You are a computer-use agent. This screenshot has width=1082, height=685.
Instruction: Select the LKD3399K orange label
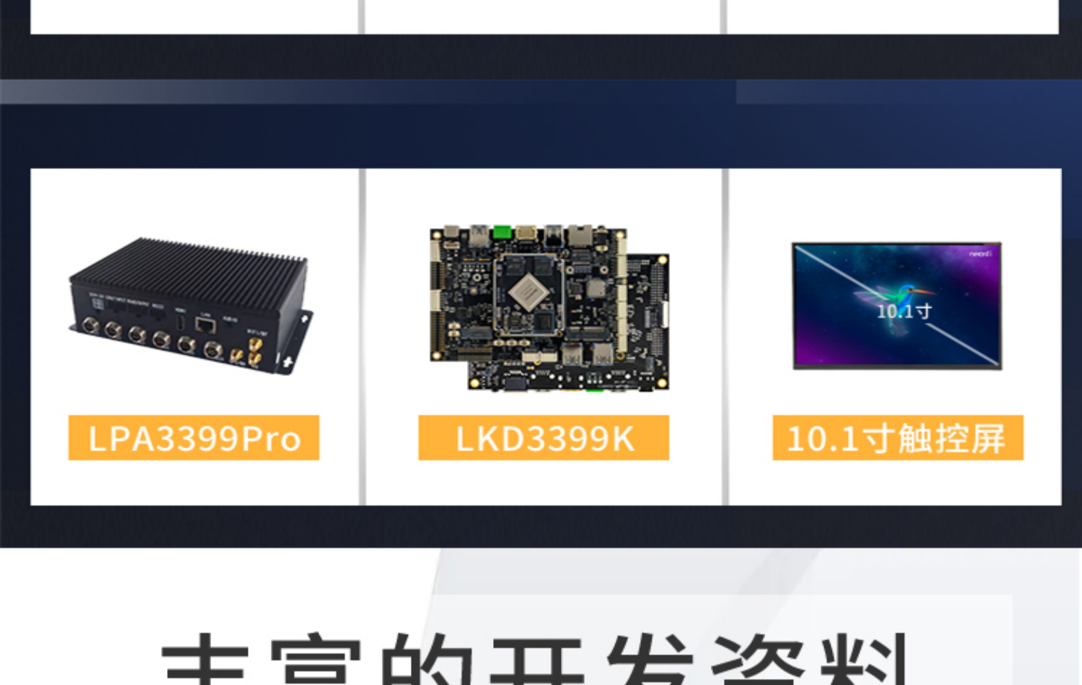pyautogui.click(x=544, y=438)
